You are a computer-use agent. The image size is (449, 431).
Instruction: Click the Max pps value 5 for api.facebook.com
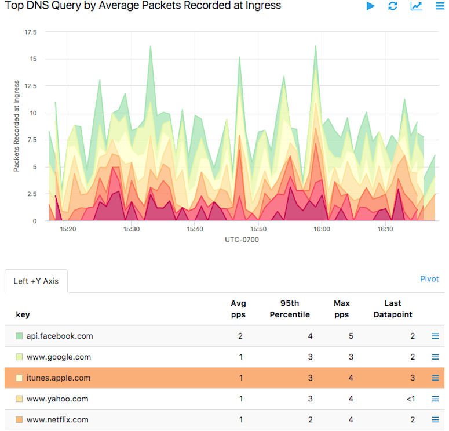click(351, 336)
